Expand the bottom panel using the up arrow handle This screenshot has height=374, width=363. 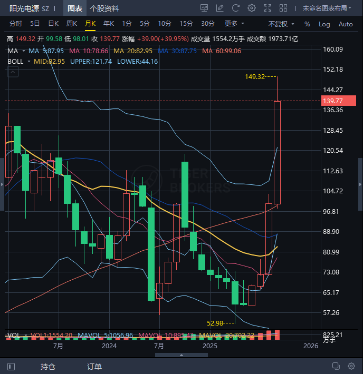pyautogui.click(x=182, y=355)
